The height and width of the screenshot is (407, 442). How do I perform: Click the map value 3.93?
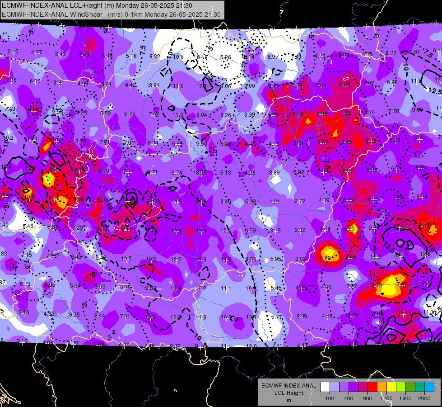100,287
